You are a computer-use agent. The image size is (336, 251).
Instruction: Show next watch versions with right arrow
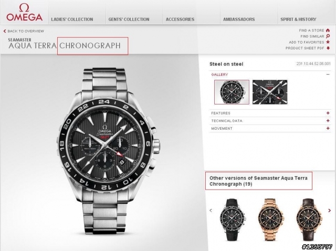[x=329, y=211]
